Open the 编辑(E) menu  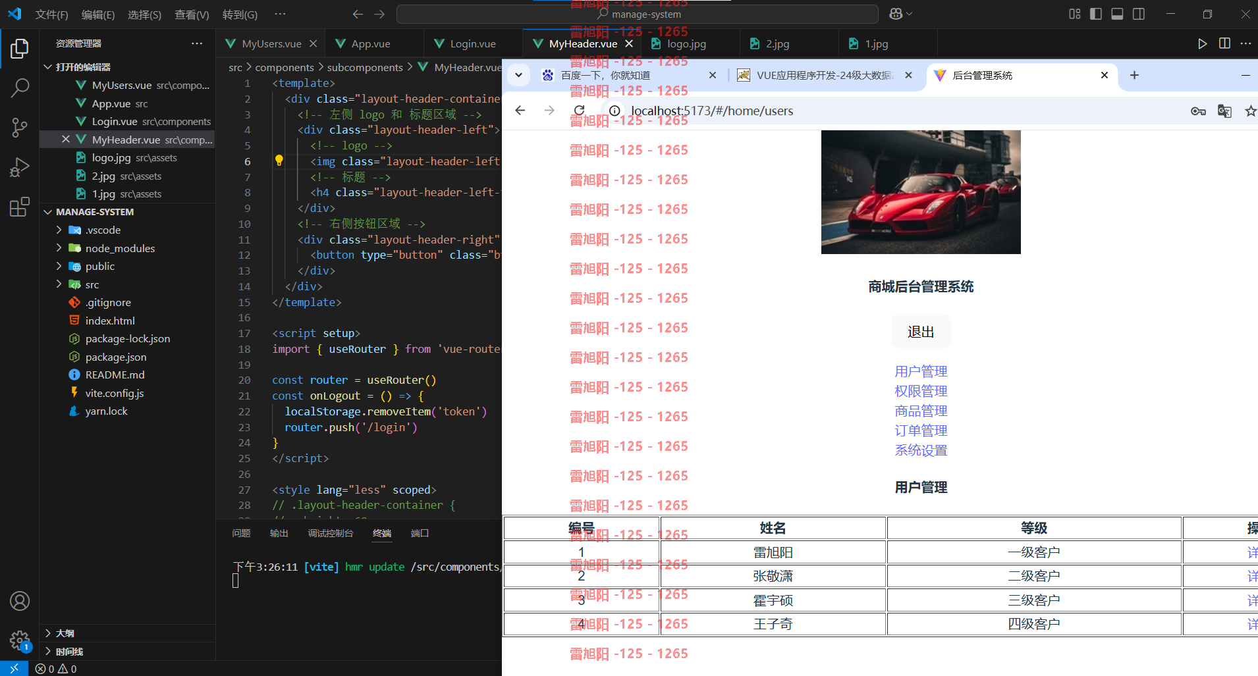tap(98, 14)
